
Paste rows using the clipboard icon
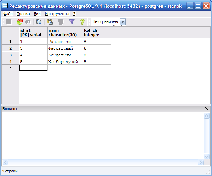50,22
